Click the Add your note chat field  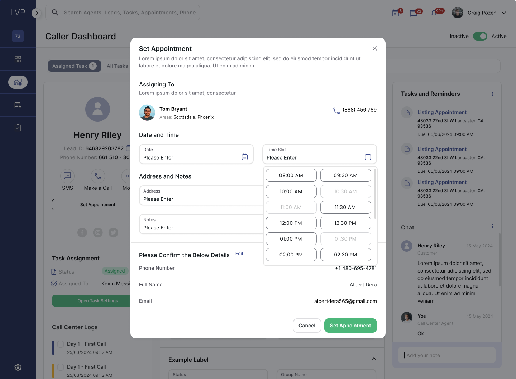tap(447, 355)
